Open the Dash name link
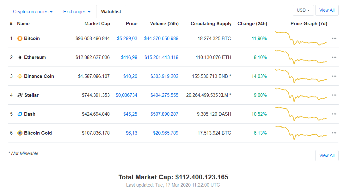This screenshot has height=191, width=350. 30,114
